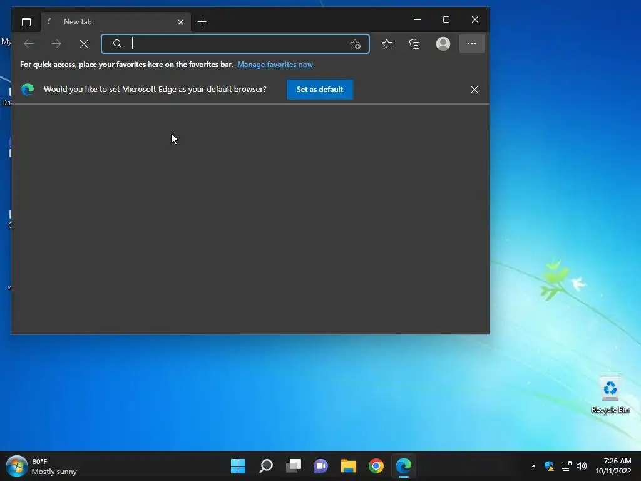This screenshot has height=481, width=641.
Task: Open Settings and more menu
Action: point(472,44)
